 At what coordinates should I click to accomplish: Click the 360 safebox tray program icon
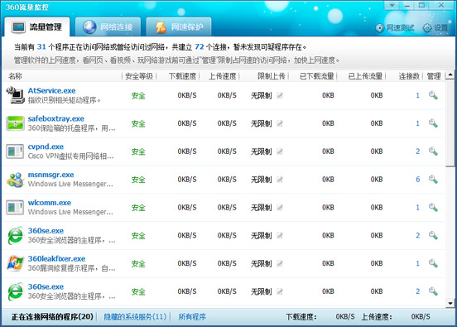click(15, 123)
